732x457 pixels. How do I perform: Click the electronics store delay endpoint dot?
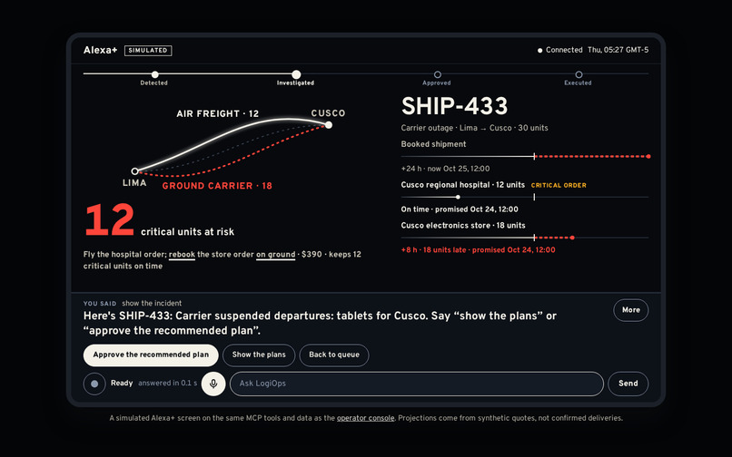pos(572,238)
